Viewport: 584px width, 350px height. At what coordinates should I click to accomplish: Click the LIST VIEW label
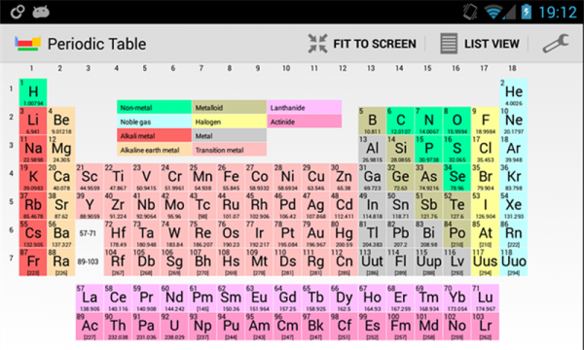click(x=492, y=44)
